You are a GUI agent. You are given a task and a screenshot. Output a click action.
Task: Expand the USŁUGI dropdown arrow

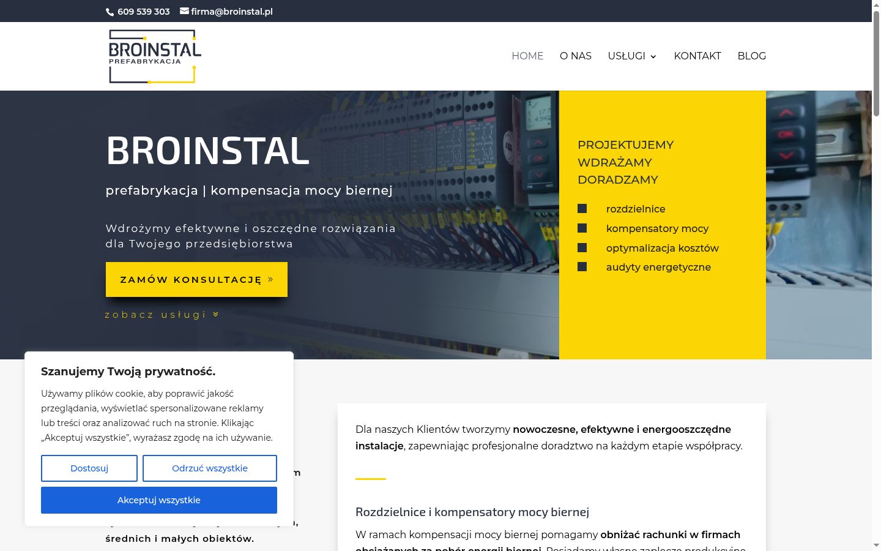[653, 56]
